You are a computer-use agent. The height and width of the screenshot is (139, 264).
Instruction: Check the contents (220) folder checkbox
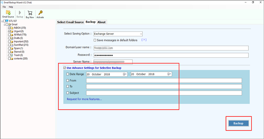pos(9,59)
